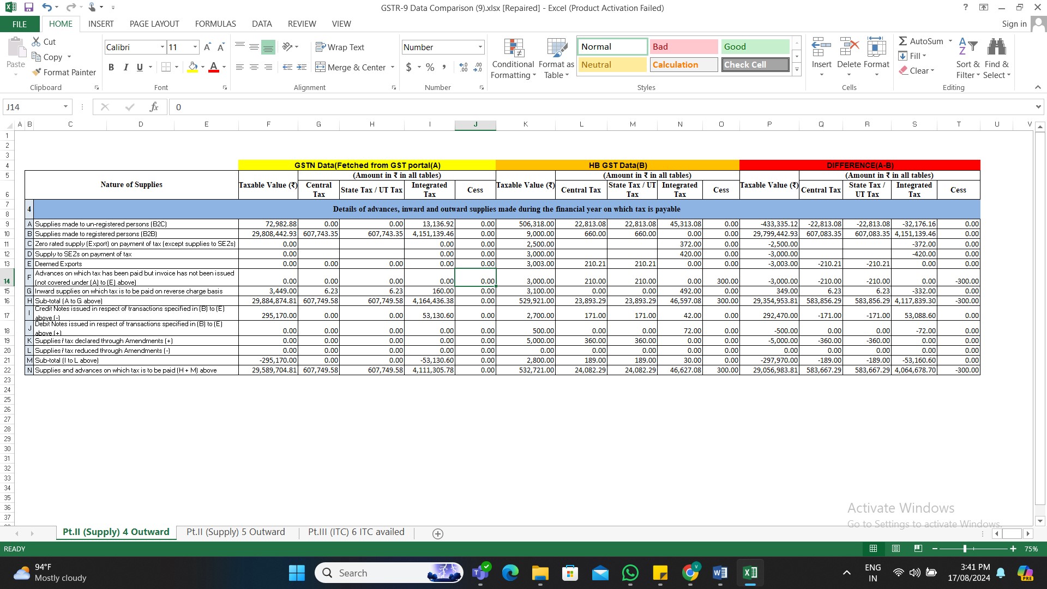Toggle Wrap Text

340,47
